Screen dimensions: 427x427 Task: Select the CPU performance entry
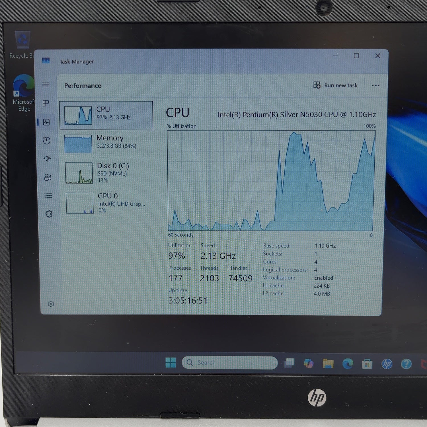coord(106,116)
